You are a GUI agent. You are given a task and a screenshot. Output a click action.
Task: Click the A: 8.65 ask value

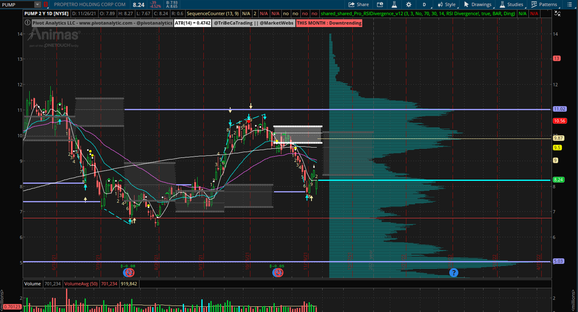click(172, 6)
